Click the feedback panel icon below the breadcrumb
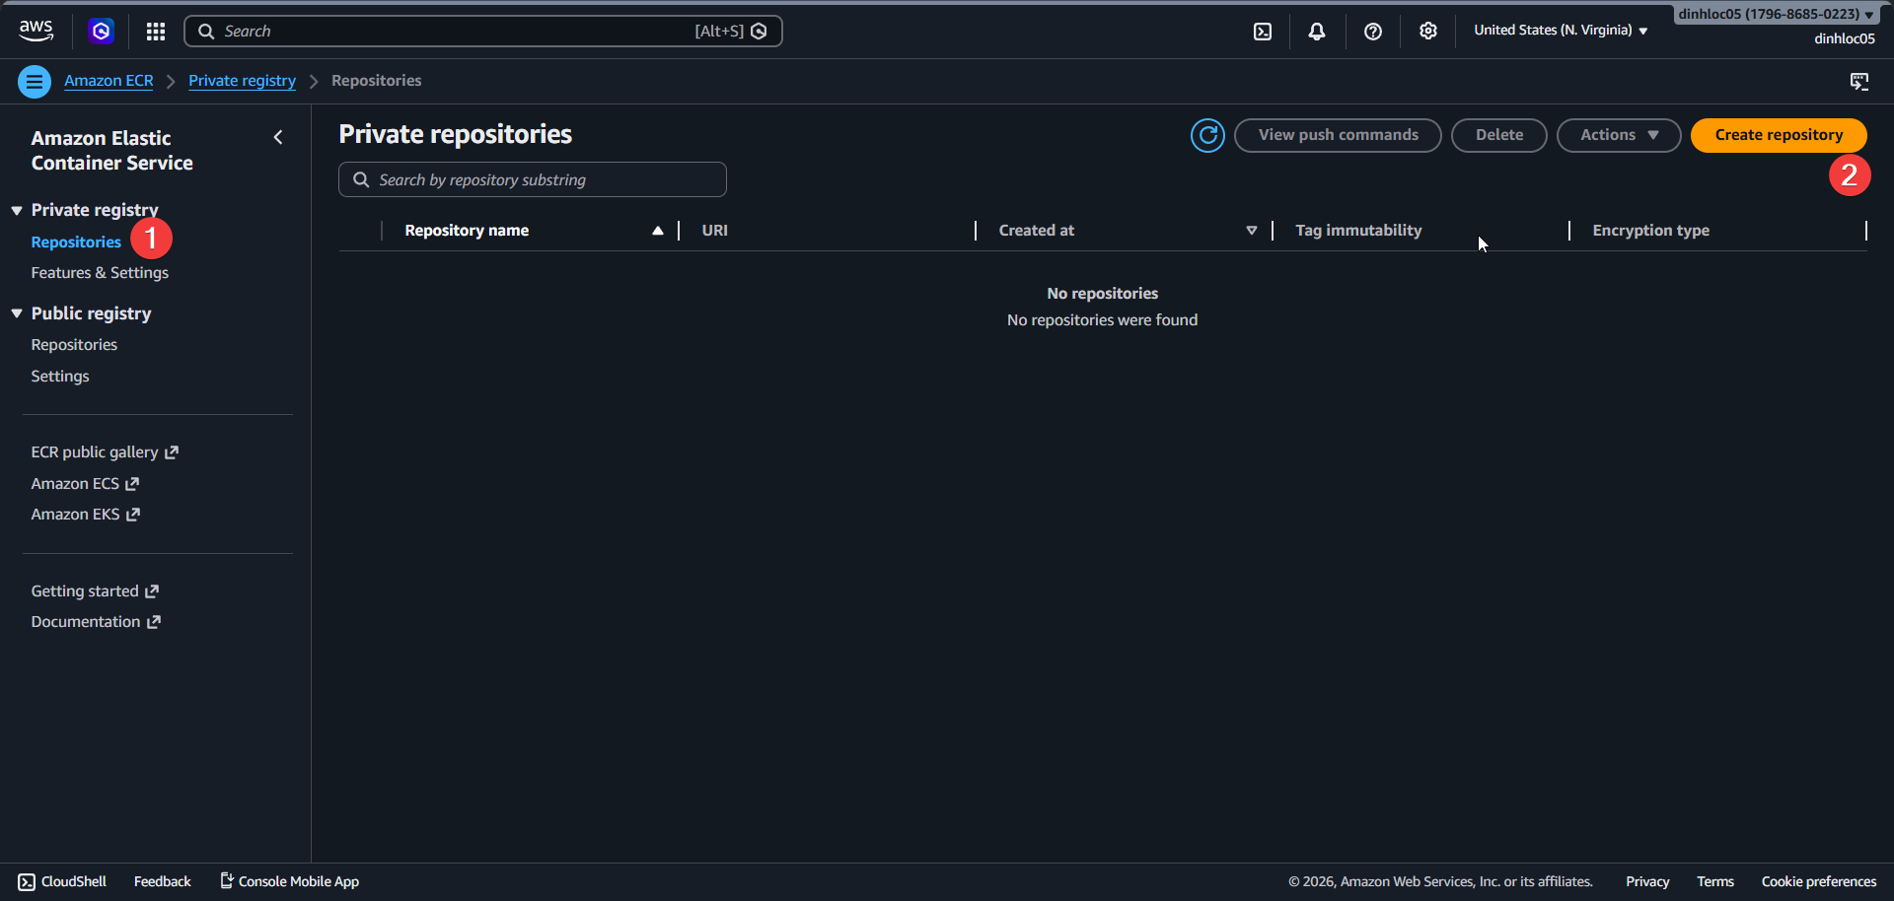Screen dimensions: 1894x901 click(1860, 81)
